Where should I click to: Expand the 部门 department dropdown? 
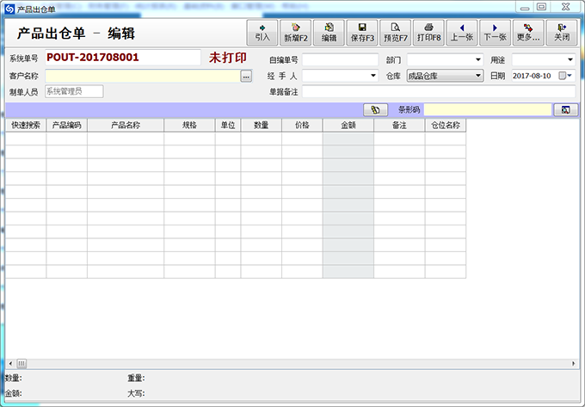coord(478,59)
